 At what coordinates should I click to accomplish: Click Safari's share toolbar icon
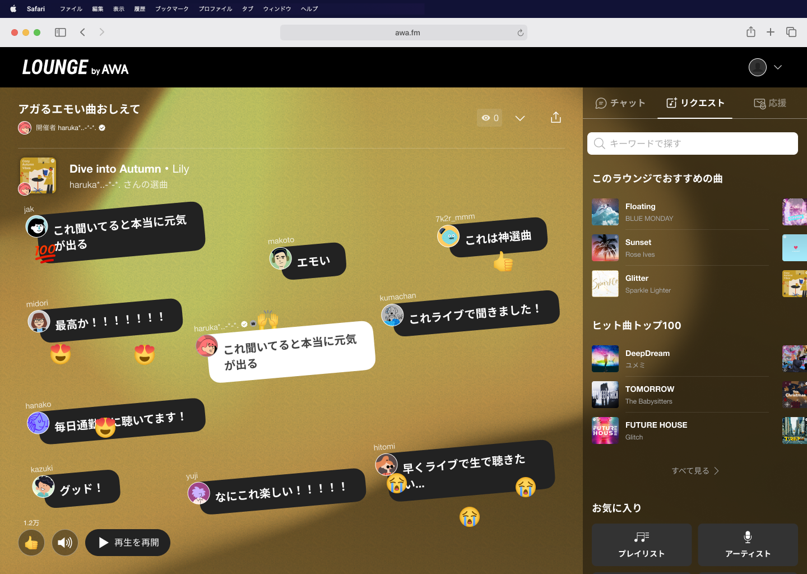751,32
